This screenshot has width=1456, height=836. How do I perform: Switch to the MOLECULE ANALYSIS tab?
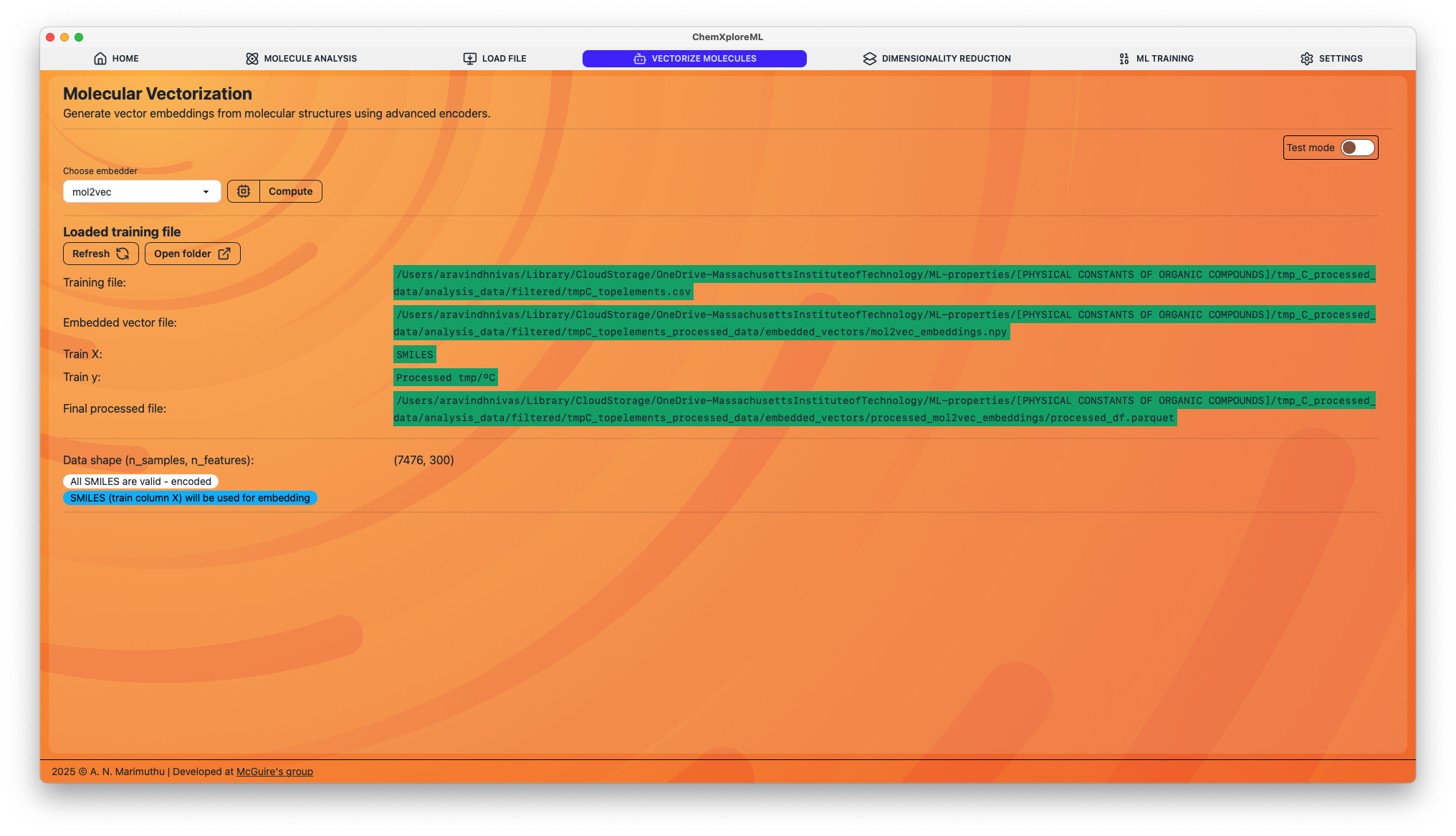(x=301, y=59)
